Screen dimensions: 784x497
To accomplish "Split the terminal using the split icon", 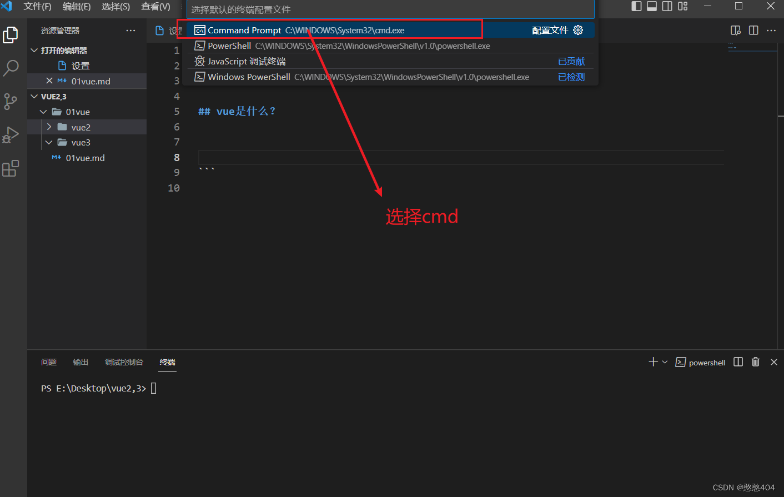I will [x=738, y=362].
